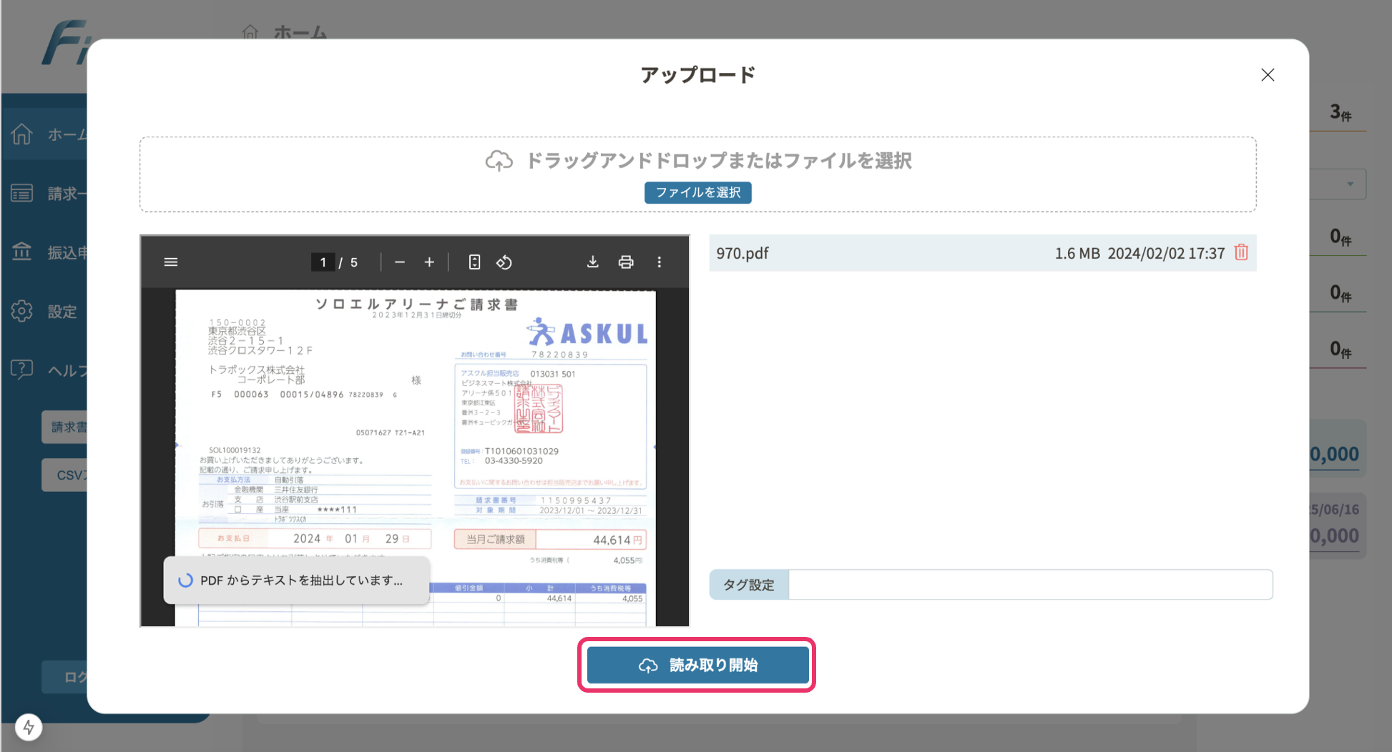Viewport: 1392px width, 752px height.
Task: Rotate the PDF page counterclockwise
Action: (x=504, y=262)
